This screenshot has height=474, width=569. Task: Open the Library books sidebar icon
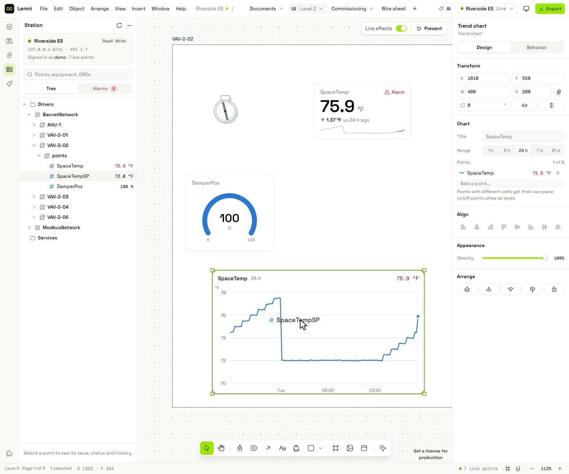pos(10,41)
